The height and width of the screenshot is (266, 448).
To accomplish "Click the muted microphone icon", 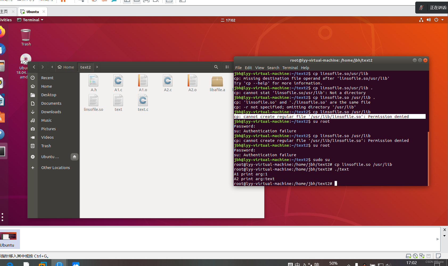I will [x=421, y=7].
